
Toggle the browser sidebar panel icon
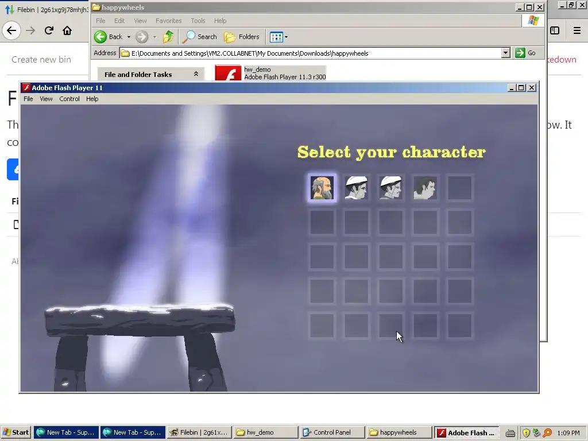point(555,30)
